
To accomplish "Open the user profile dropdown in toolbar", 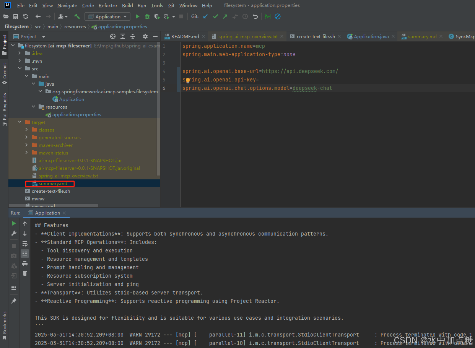I will tap(63, 16).
